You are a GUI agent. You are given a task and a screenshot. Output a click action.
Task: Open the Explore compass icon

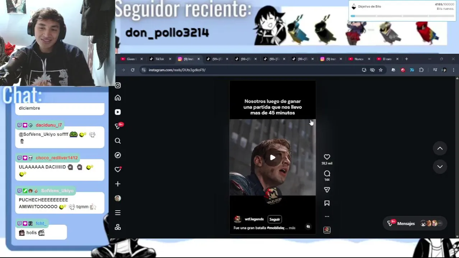tap(118, 155)
